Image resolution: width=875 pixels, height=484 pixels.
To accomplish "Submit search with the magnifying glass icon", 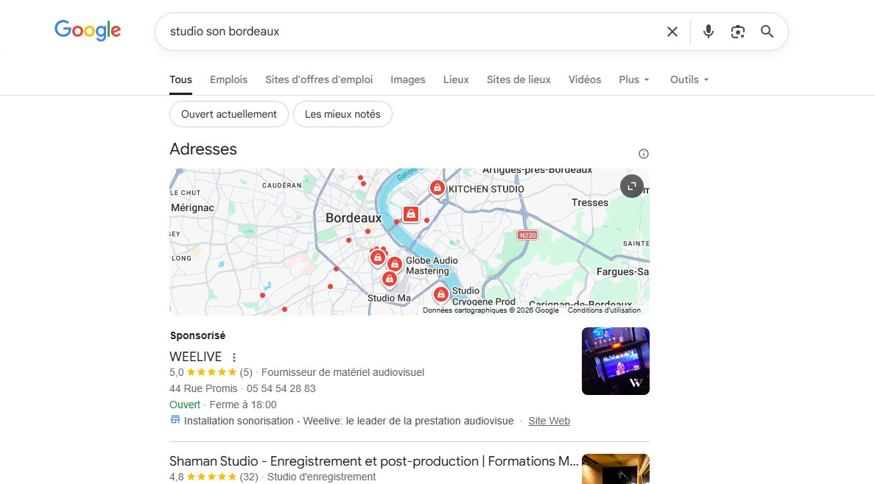I will [767, 32].
